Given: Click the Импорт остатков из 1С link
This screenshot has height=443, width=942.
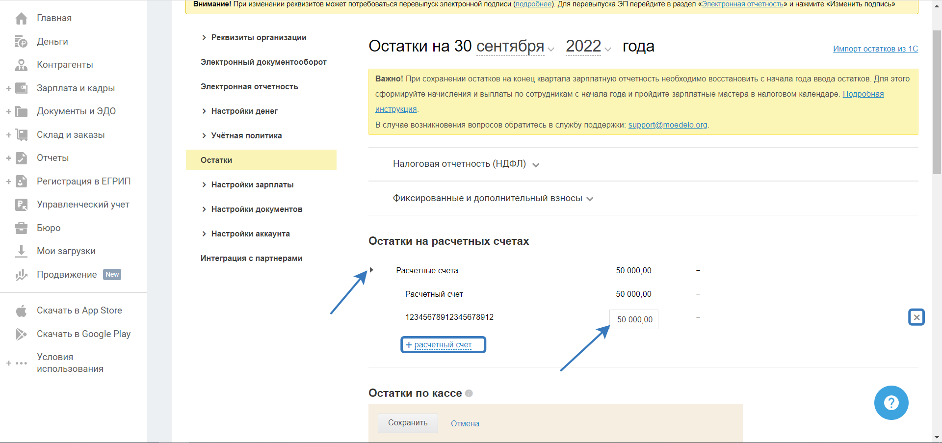Looking at the screenshot, I should [x=875, y=49].
